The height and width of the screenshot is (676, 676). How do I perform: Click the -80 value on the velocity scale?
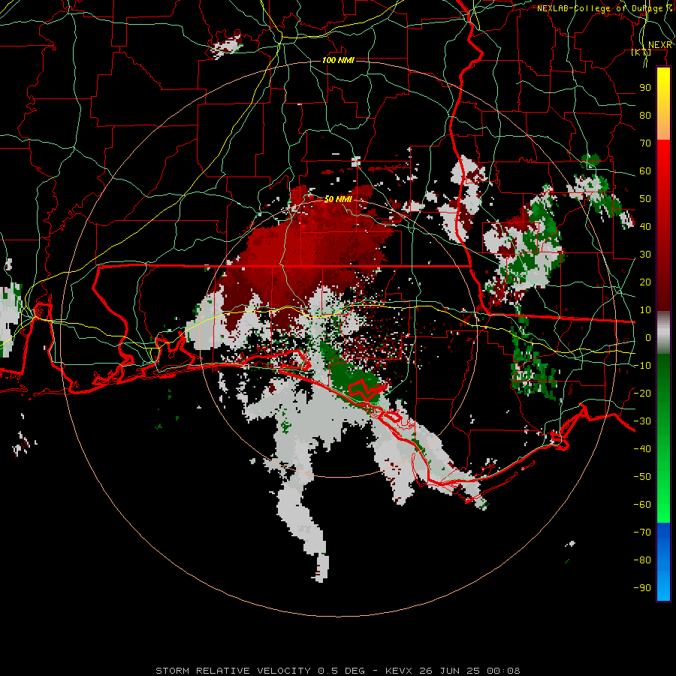[642, 560]
